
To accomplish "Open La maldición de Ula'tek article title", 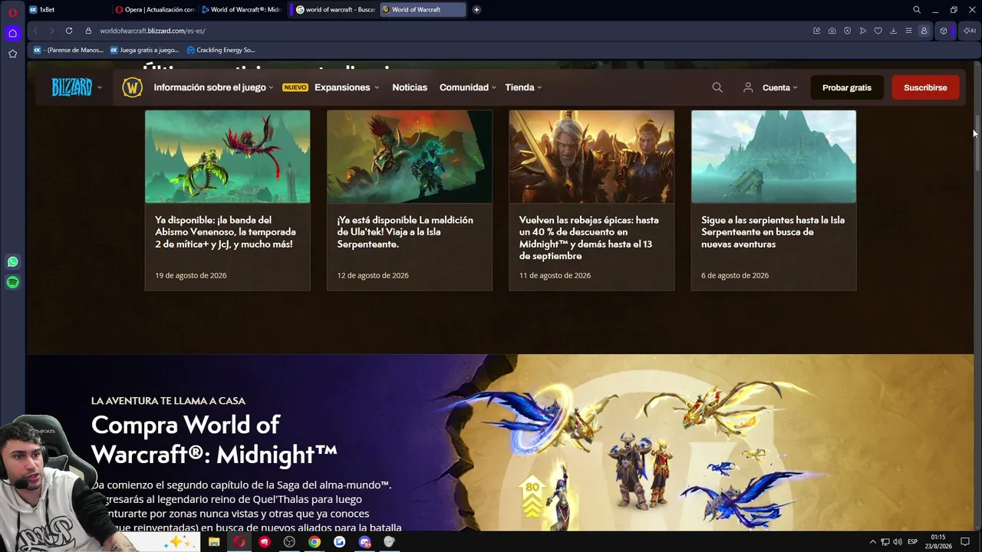I will point(405,232).
